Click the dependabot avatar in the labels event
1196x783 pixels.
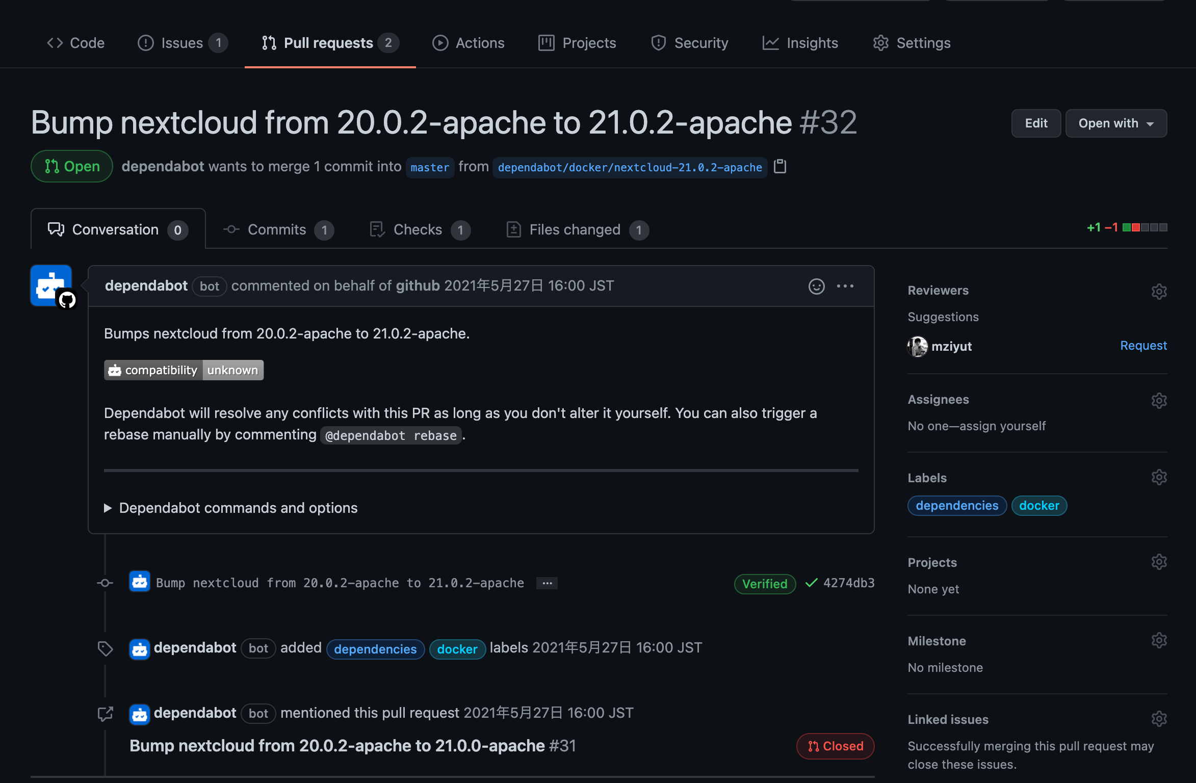139,649
